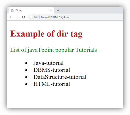Click the DataStructure-tutorial list item
Screen dimensions: 130x115
[60, 77]
